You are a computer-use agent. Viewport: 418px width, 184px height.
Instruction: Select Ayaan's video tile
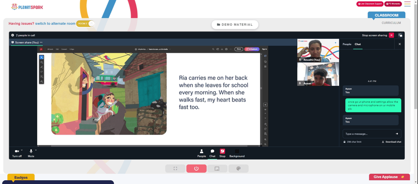318,74
